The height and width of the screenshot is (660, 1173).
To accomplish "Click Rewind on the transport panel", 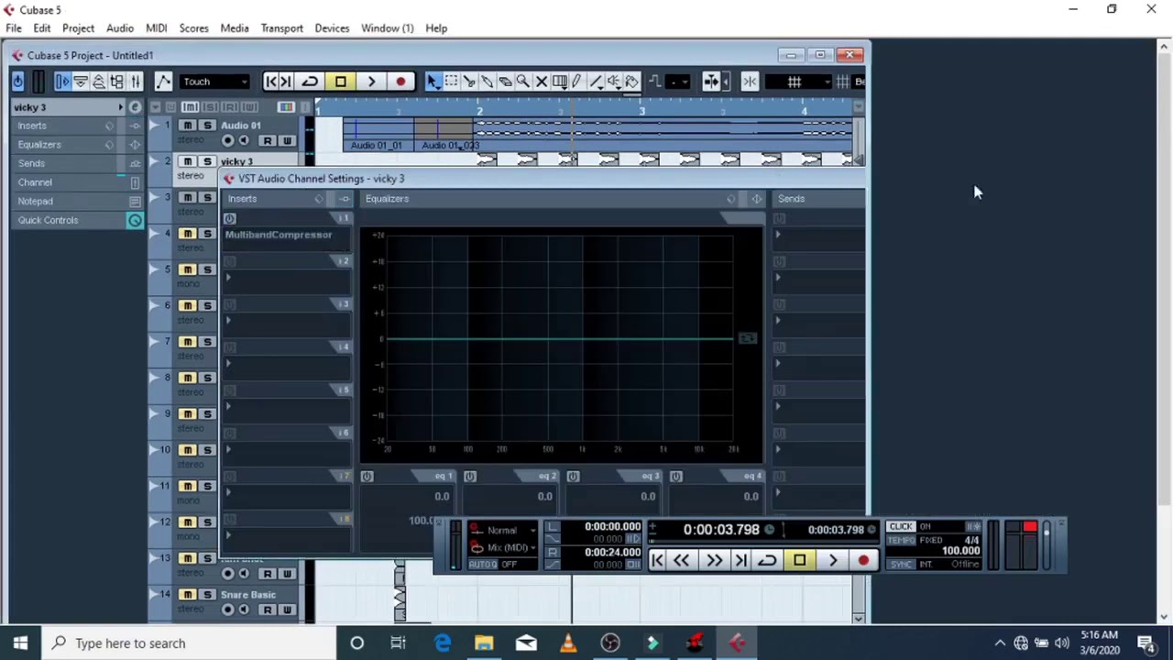I will tap(682, 560).
